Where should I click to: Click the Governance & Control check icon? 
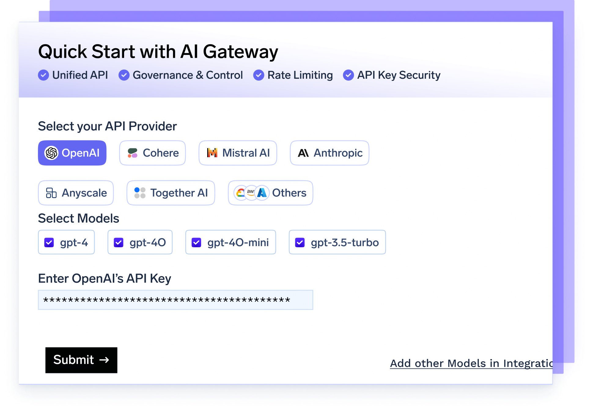pos(124,75)
